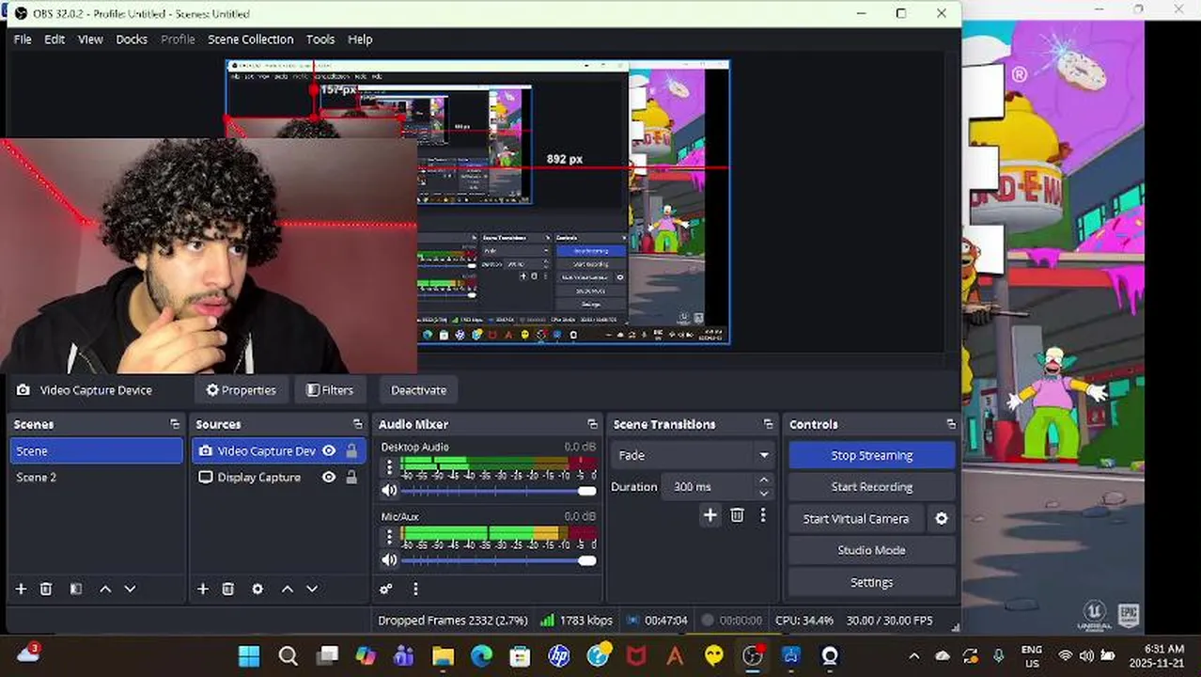Open Windows Start menu
The height and width of the screenshot is (677, 1201).
click(249, 655)
